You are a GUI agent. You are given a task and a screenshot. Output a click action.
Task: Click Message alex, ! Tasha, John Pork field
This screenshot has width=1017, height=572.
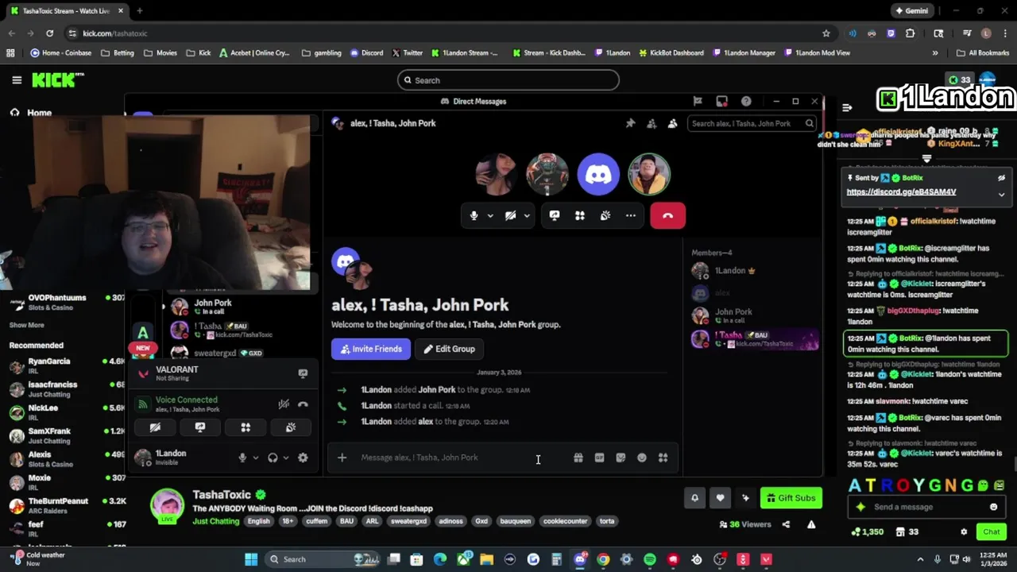coord(461,458)
